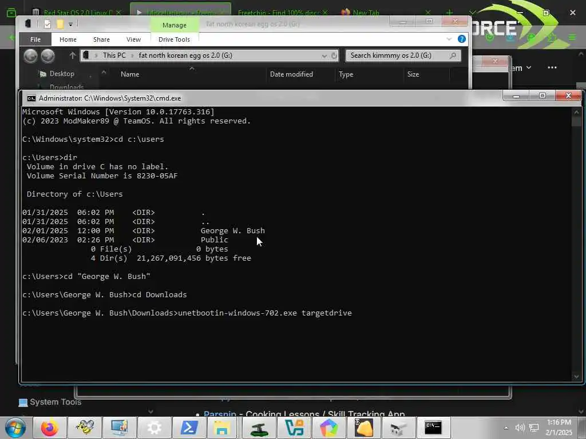Viewport: 586px width, 439px height.
Task: Open a new browser tab plus button
Action: point(449,13)
